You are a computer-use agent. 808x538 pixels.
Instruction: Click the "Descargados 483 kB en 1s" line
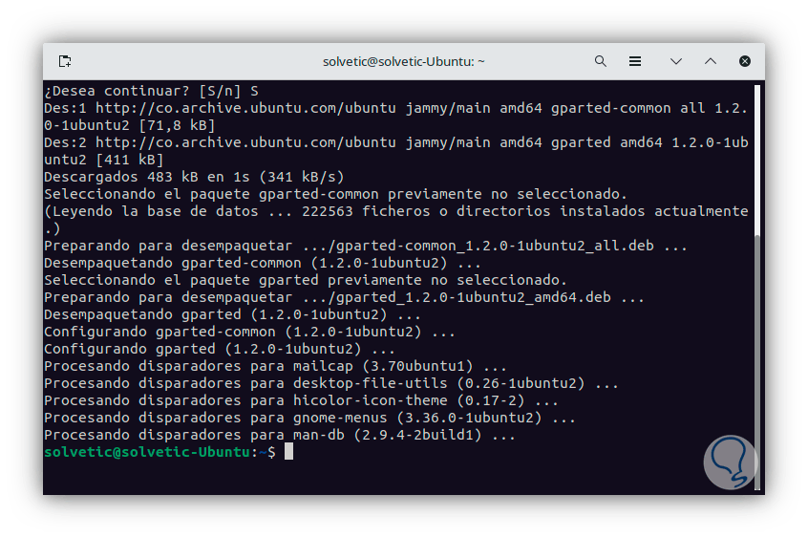click(x=194, y=177)
